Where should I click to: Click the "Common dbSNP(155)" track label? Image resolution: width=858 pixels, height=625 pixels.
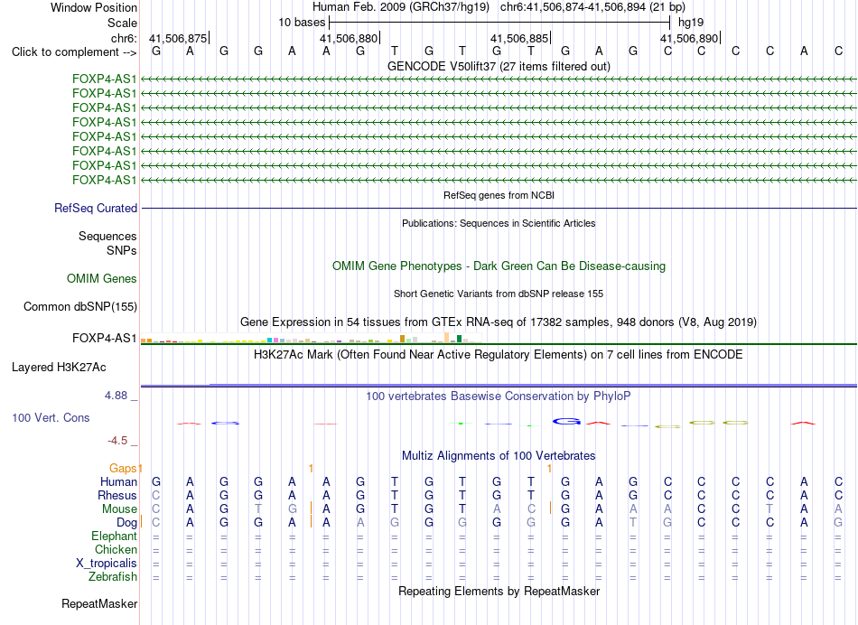pos(80,306)
